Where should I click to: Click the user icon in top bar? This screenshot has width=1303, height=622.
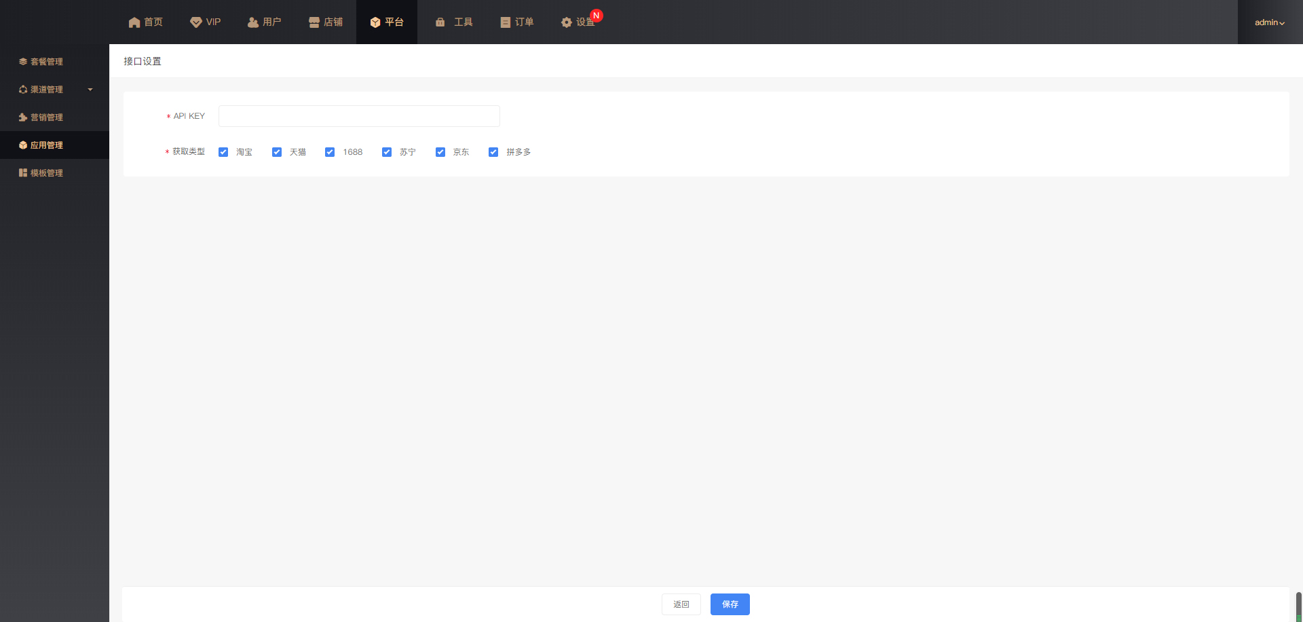click(x=253, y=22)
